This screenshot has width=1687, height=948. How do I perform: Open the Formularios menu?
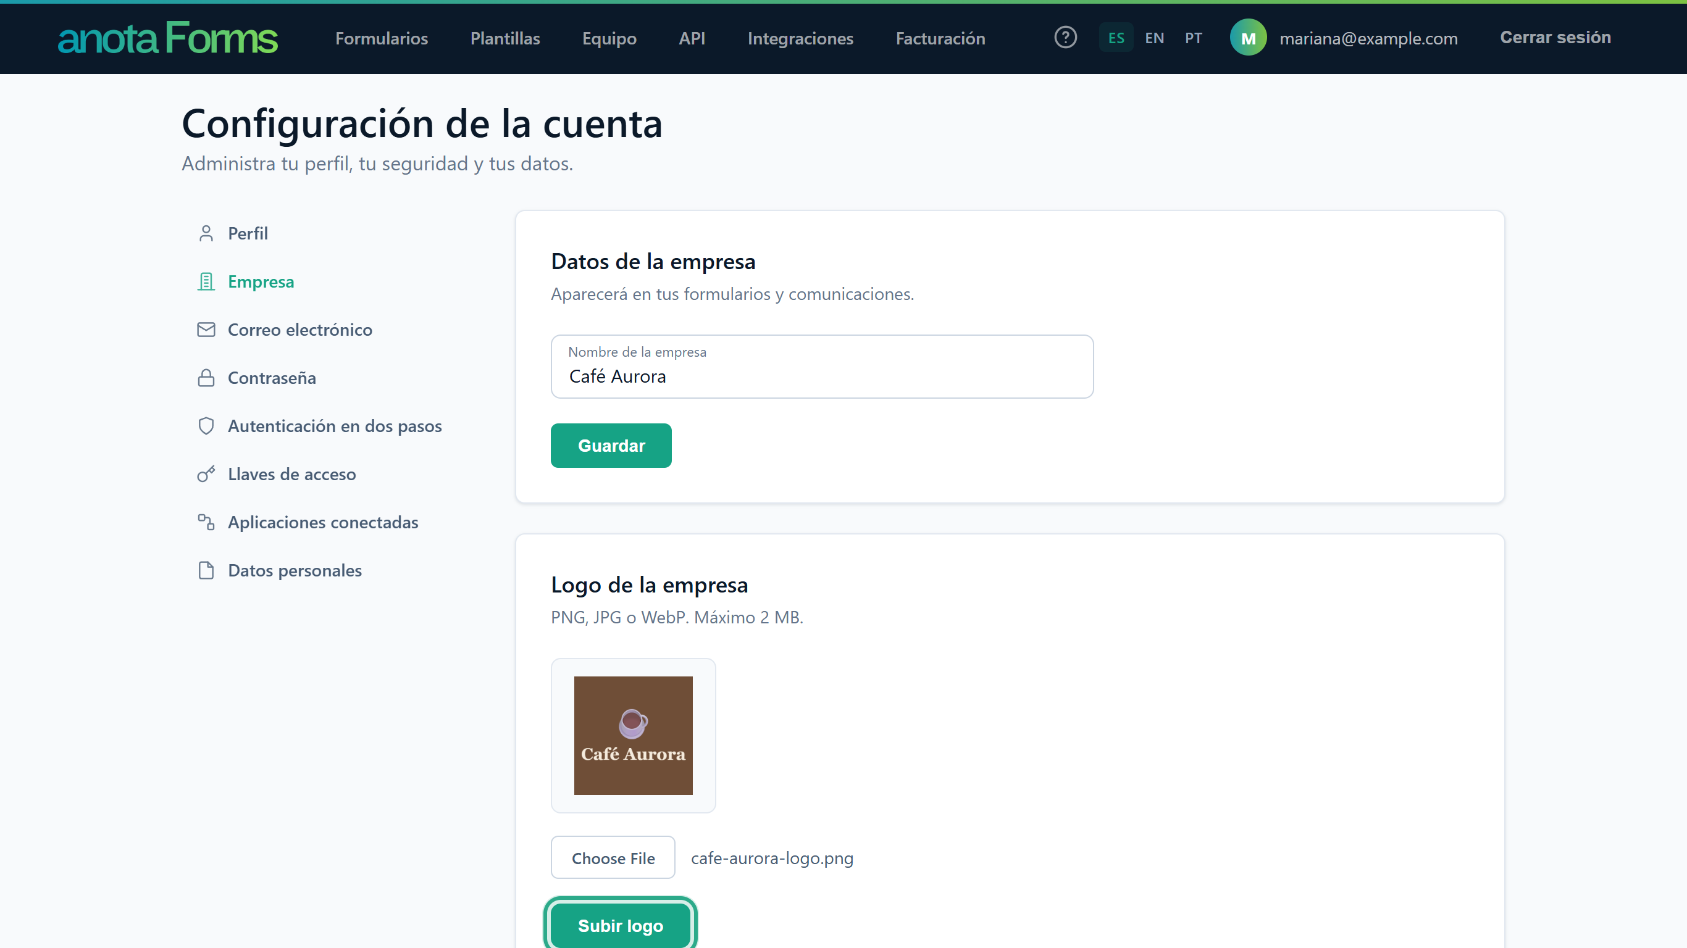pos(382,38)
